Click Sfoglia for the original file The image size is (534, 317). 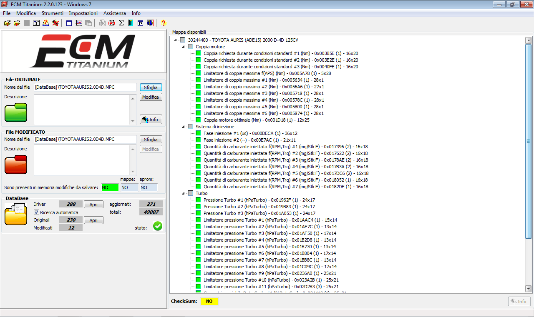pos(151,87)
